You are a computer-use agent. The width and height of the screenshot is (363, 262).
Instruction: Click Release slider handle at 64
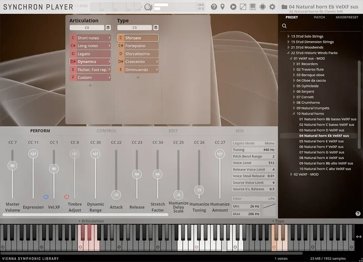click(x=137, y=174)
